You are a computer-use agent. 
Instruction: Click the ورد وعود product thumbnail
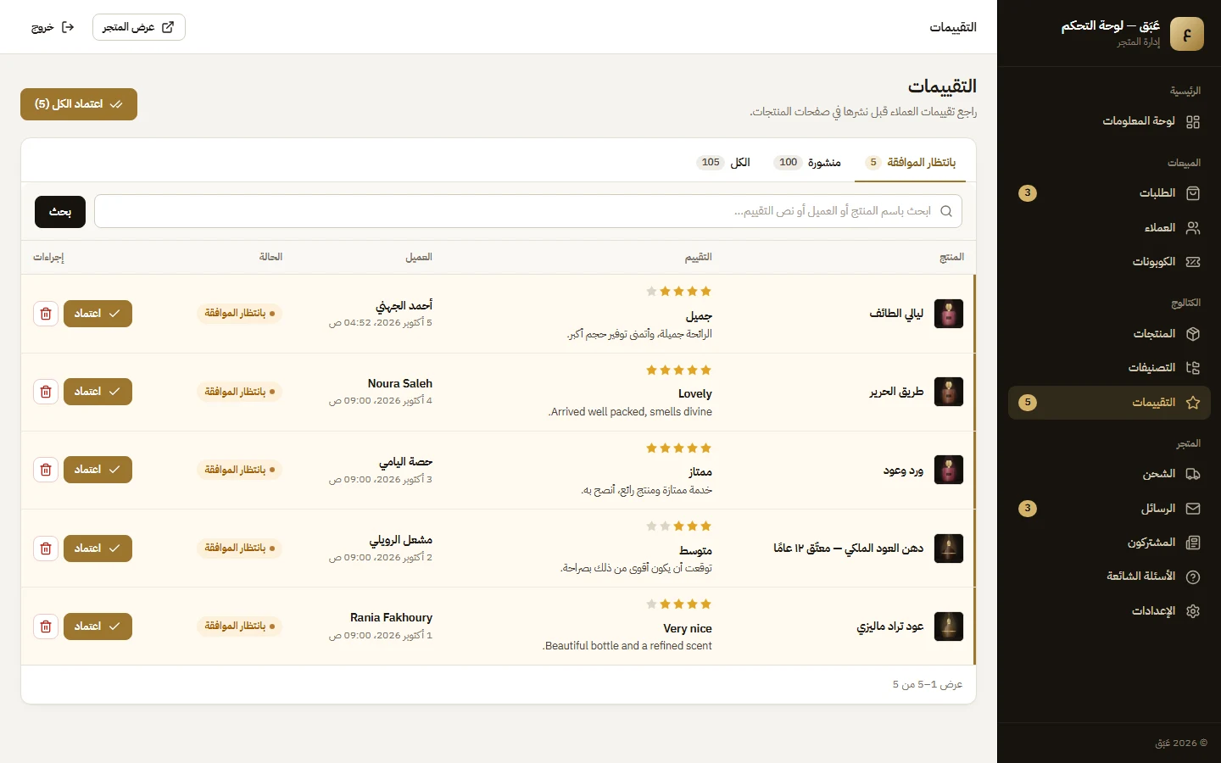point(949,470)
